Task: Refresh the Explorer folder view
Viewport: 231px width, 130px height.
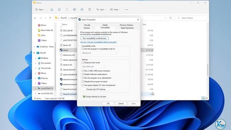Action: [x=170, y=18]
